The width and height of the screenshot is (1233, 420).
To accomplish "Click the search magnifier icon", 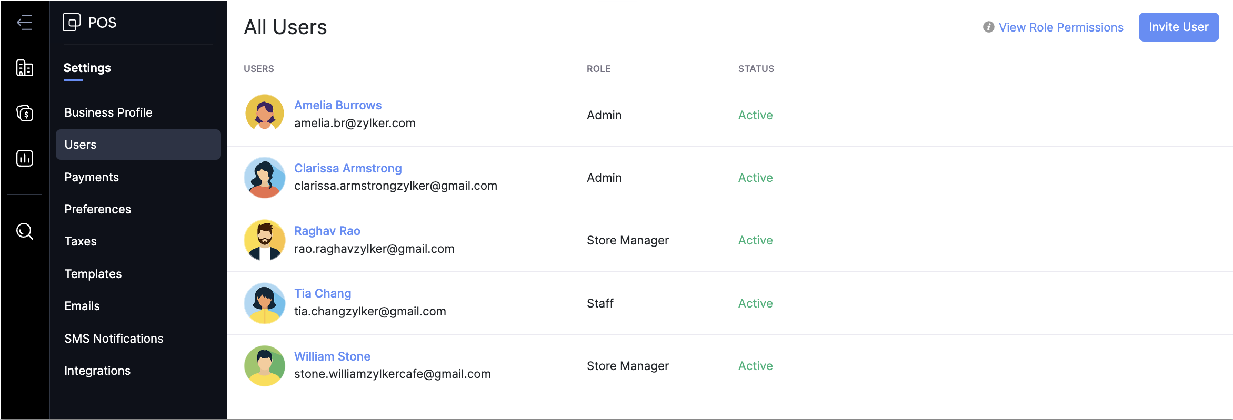I will 25,231.
